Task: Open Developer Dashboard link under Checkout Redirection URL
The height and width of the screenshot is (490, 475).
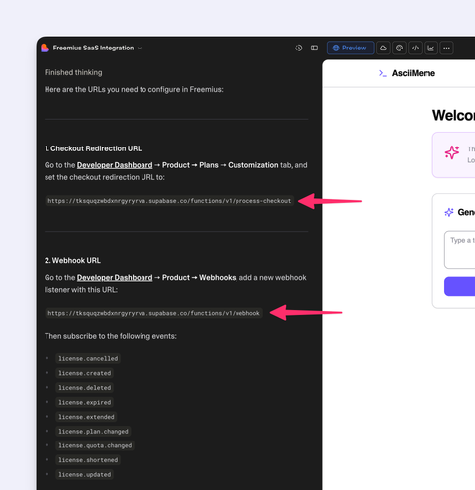Action: pyautogui.click(x=115, y=165)
